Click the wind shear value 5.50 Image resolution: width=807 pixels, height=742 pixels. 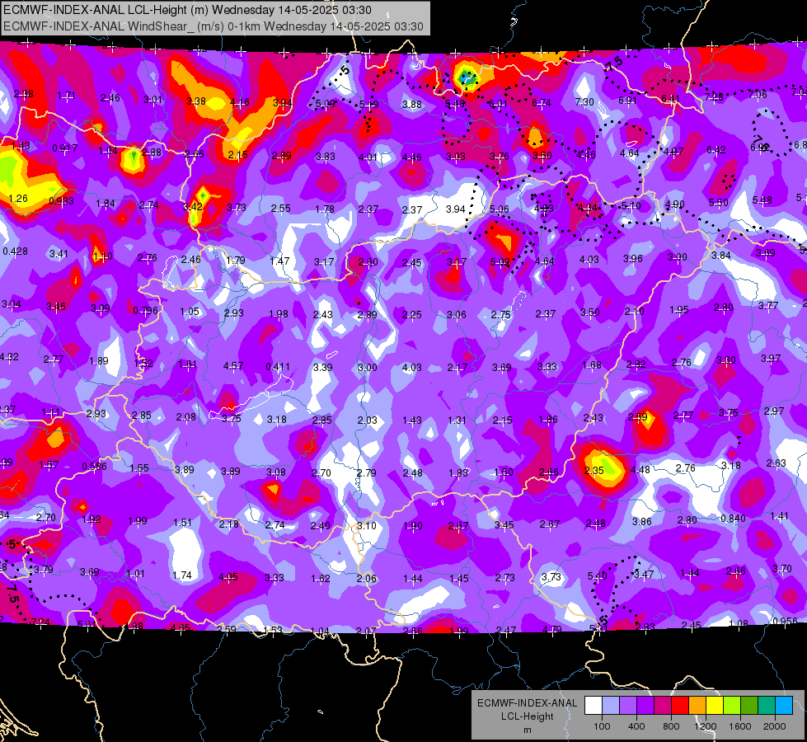click(719, 203)
